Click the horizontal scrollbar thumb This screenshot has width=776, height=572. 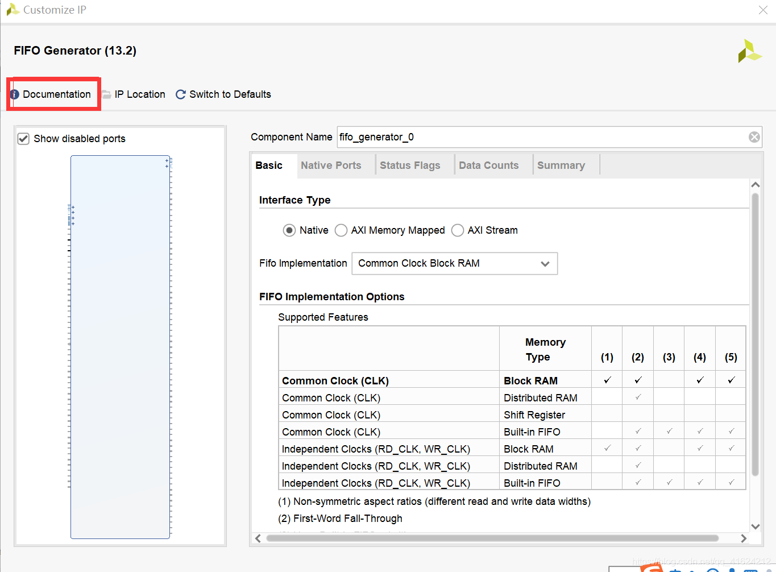pos(492,538)
